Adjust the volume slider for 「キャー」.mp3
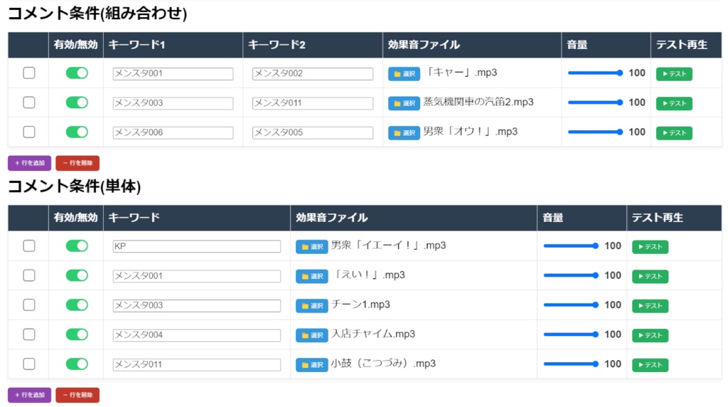 (x=595, y=73)
